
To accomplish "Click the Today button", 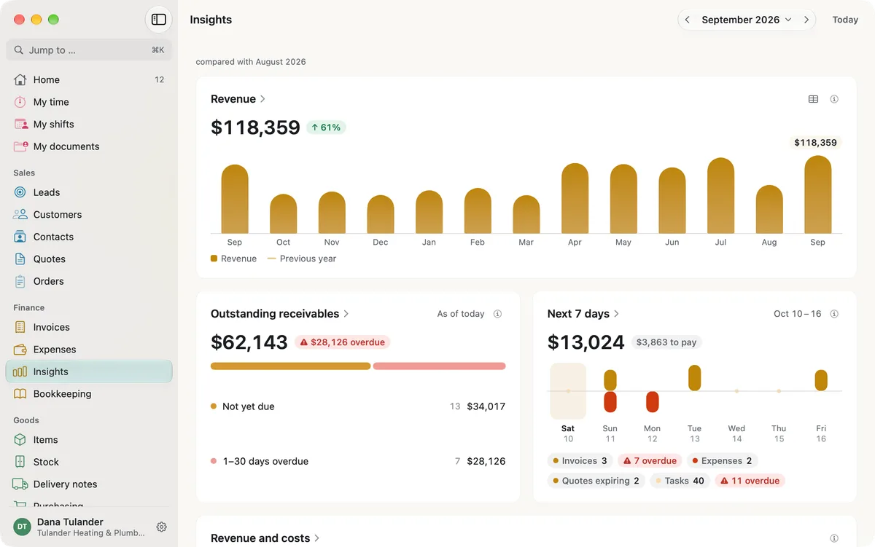I will (x=845, y=20).
